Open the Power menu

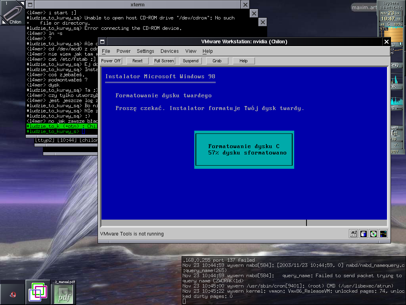pos(123,51)
